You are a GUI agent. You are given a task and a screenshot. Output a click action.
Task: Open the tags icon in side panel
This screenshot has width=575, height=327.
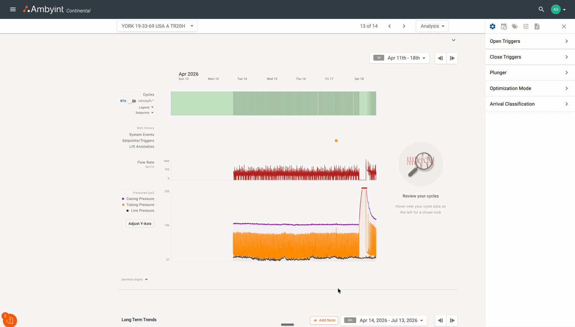click(515, 27)
